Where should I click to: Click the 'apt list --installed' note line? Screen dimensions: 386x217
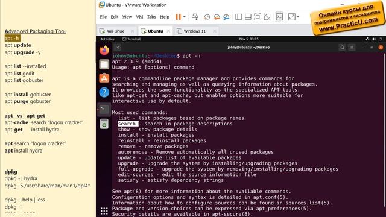pos(25,66)
